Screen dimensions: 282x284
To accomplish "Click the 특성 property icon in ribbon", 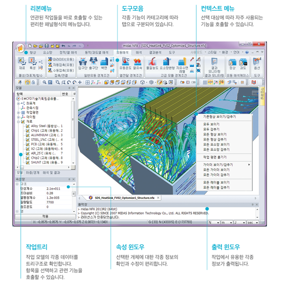I will click(x=32, y=63).
